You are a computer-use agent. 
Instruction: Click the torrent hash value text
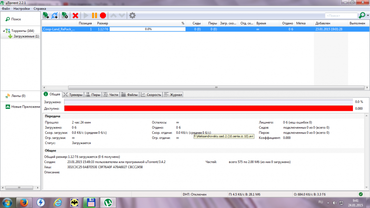coord(105,167)
